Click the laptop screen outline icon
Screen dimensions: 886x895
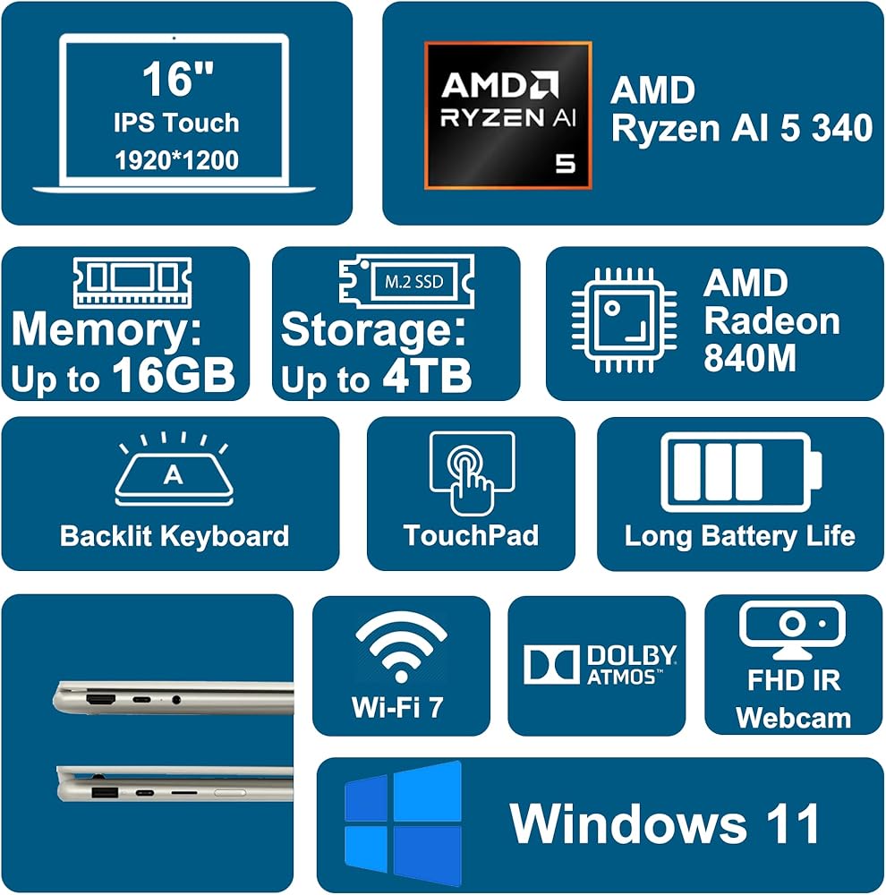[x=175, y=113]
